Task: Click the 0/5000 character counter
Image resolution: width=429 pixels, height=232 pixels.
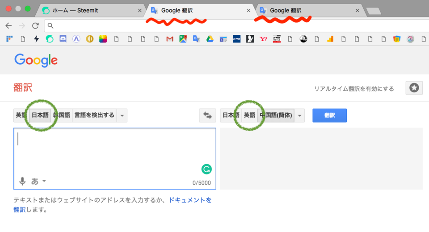Action: 202,183
